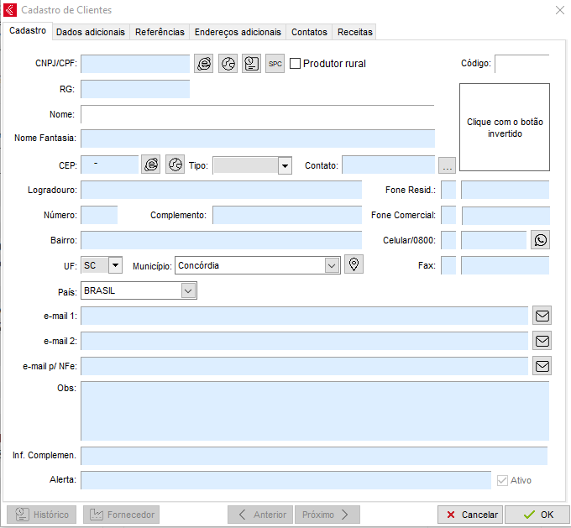Open the País dropdown showing BRASIL

click(189, 290)
